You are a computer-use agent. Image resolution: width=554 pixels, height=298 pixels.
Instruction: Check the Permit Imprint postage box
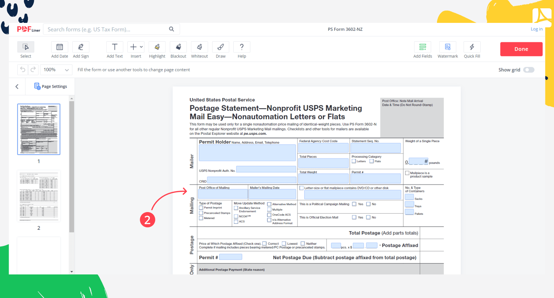coord(201,208)
